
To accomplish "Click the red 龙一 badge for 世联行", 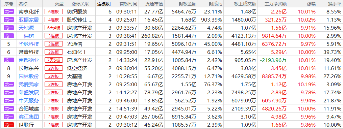I will (9, 125).
